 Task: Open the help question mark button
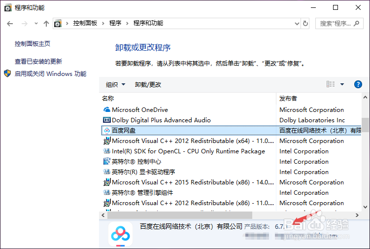tap(358, 84)
